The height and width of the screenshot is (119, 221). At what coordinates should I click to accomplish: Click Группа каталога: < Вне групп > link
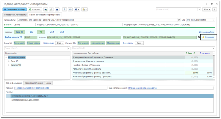click(x=25, y=100)
